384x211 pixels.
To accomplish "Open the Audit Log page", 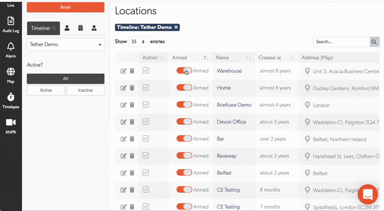I will click(11, 24).
